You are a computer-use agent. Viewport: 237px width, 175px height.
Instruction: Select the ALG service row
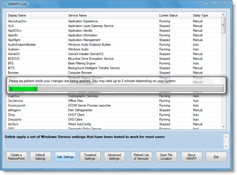(x=113, y=26)
